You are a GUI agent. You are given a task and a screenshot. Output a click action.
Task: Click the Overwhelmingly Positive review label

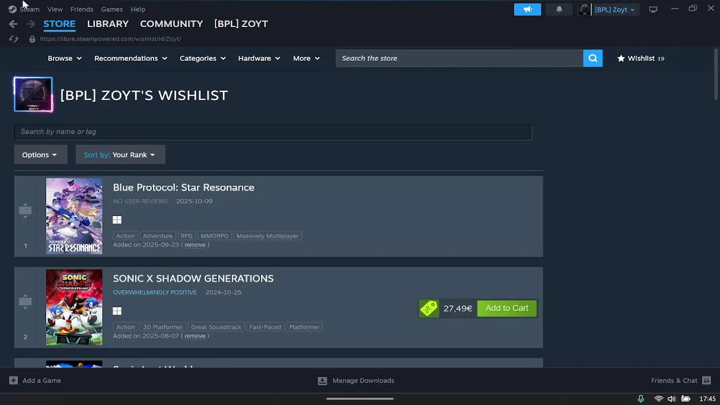(x=155, y=292)
